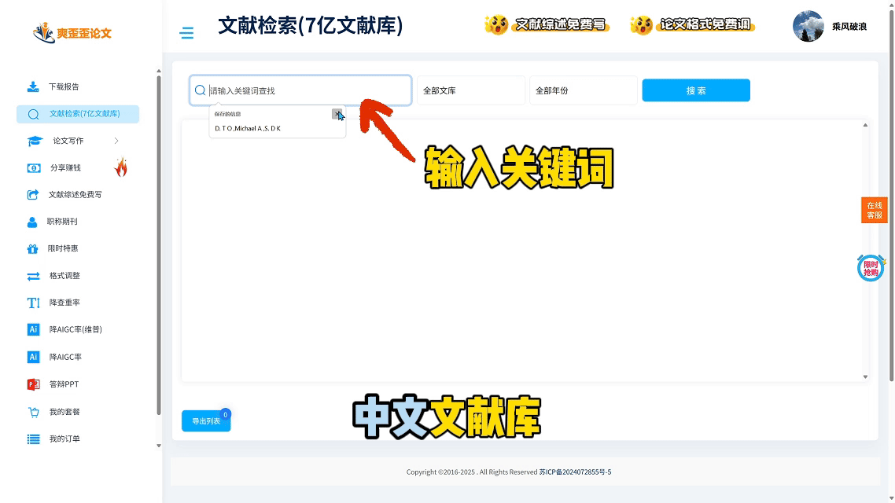Close the saved info autocomplete popup
The width and height of the screenshot is (895, 503).
pos(337,114)
